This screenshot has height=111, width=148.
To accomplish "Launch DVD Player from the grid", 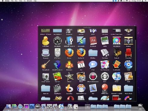I will (x=57, y=52).
